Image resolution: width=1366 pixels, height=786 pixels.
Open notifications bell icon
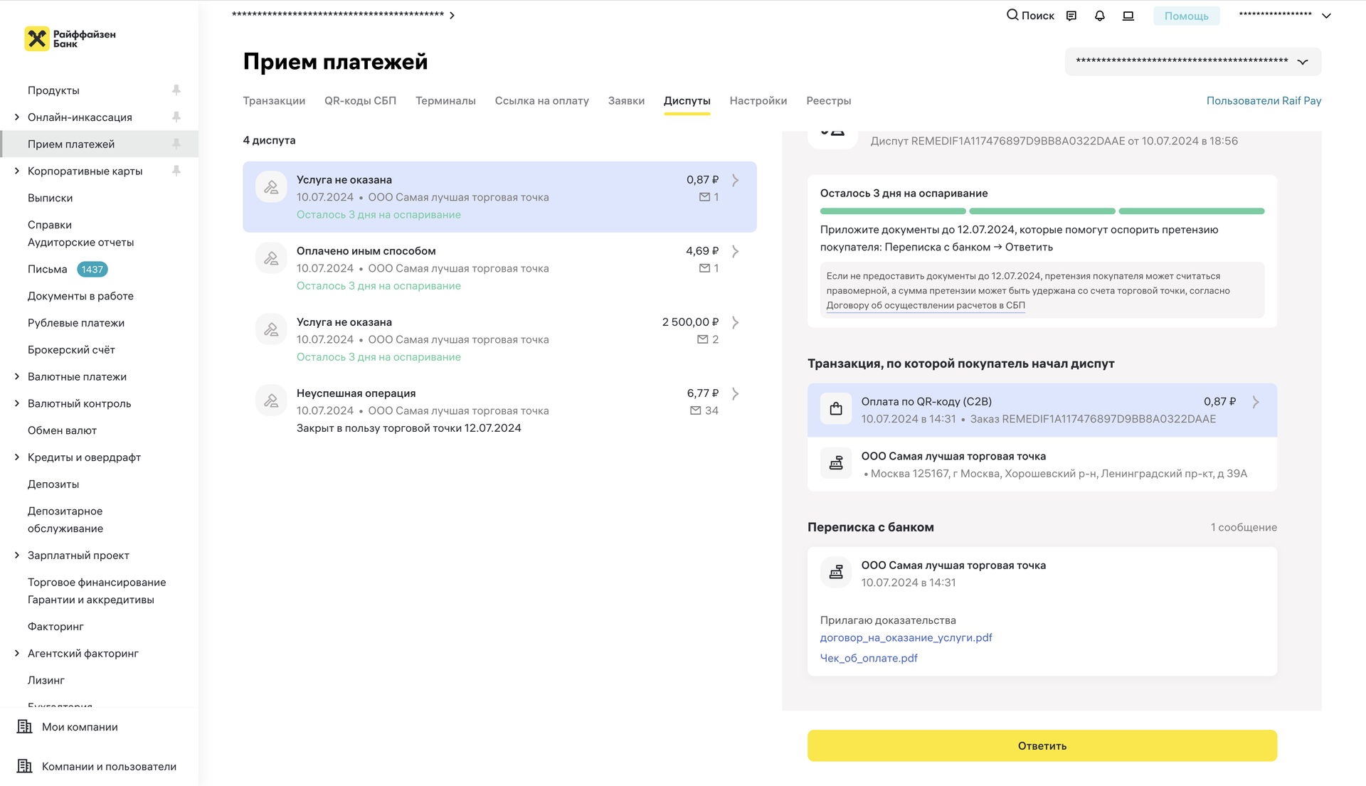(x=1100, y=16)
